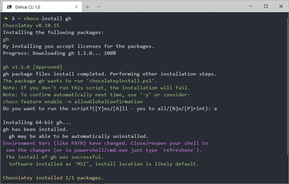Screen dimensions: 289x184
Task: Click 'Chocolatey installed 1/1 packages.' line
Action: [53, 178]
